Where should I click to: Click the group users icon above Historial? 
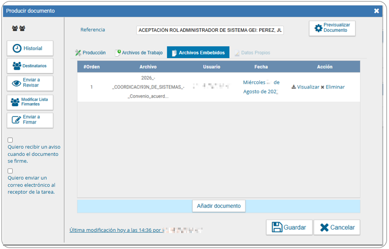click(19, 28)
